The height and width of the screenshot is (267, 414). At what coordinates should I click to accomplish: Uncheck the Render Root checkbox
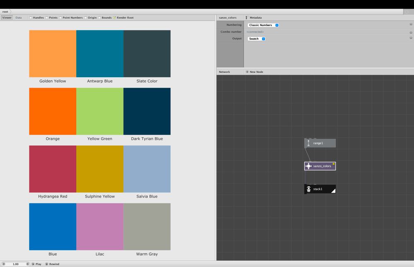click(115, 18)
